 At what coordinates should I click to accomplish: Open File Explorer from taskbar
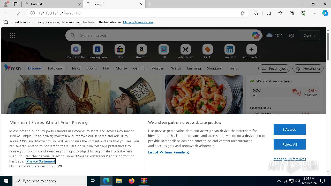119,181
